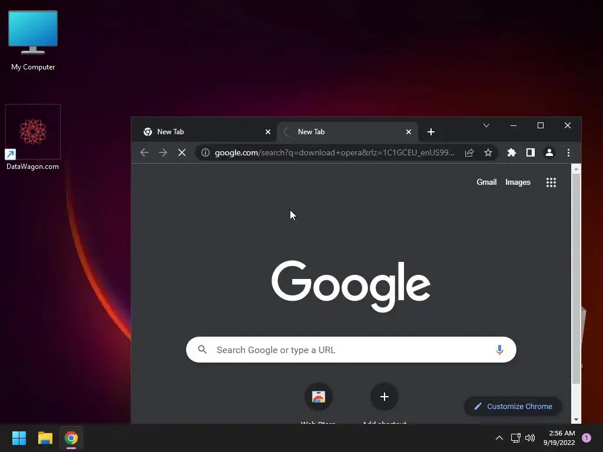Open the Google apps grid
Viewport: 603px width, 452px height.
tap(551, 182)
